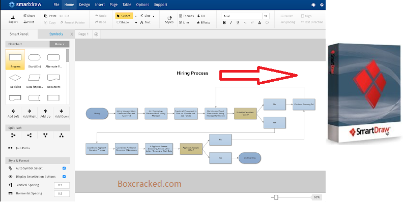The image size is (403, 204).
Task: Pick the Text tool
Action: tap(146, 22)
